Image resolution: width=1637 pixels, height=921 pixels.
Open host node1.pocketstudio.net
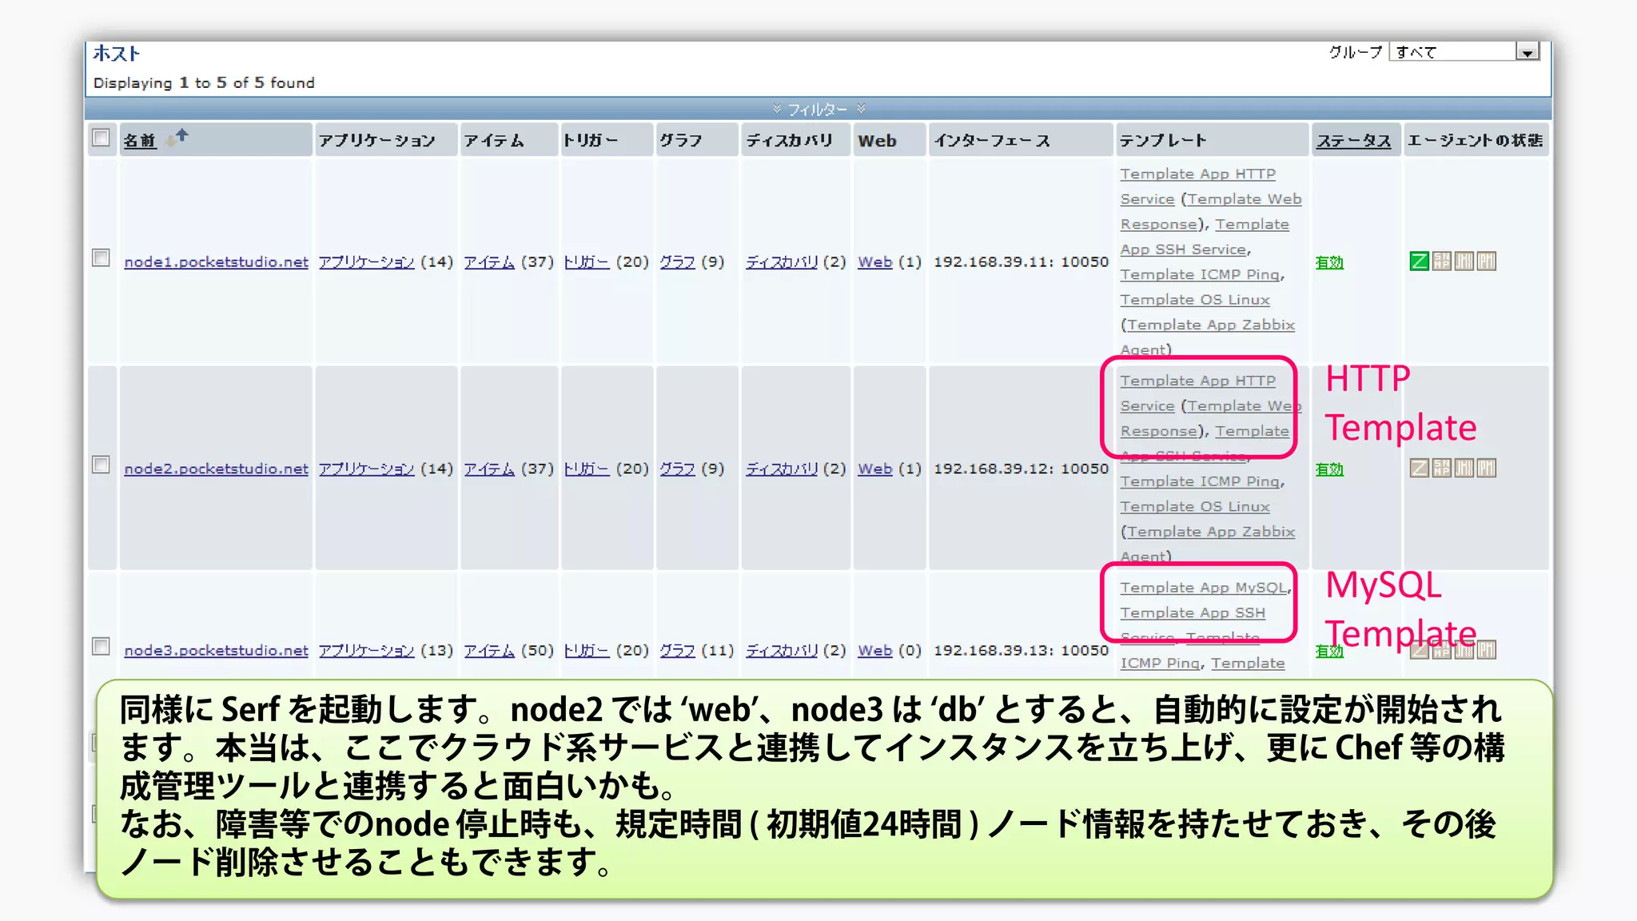click(216, 261)
